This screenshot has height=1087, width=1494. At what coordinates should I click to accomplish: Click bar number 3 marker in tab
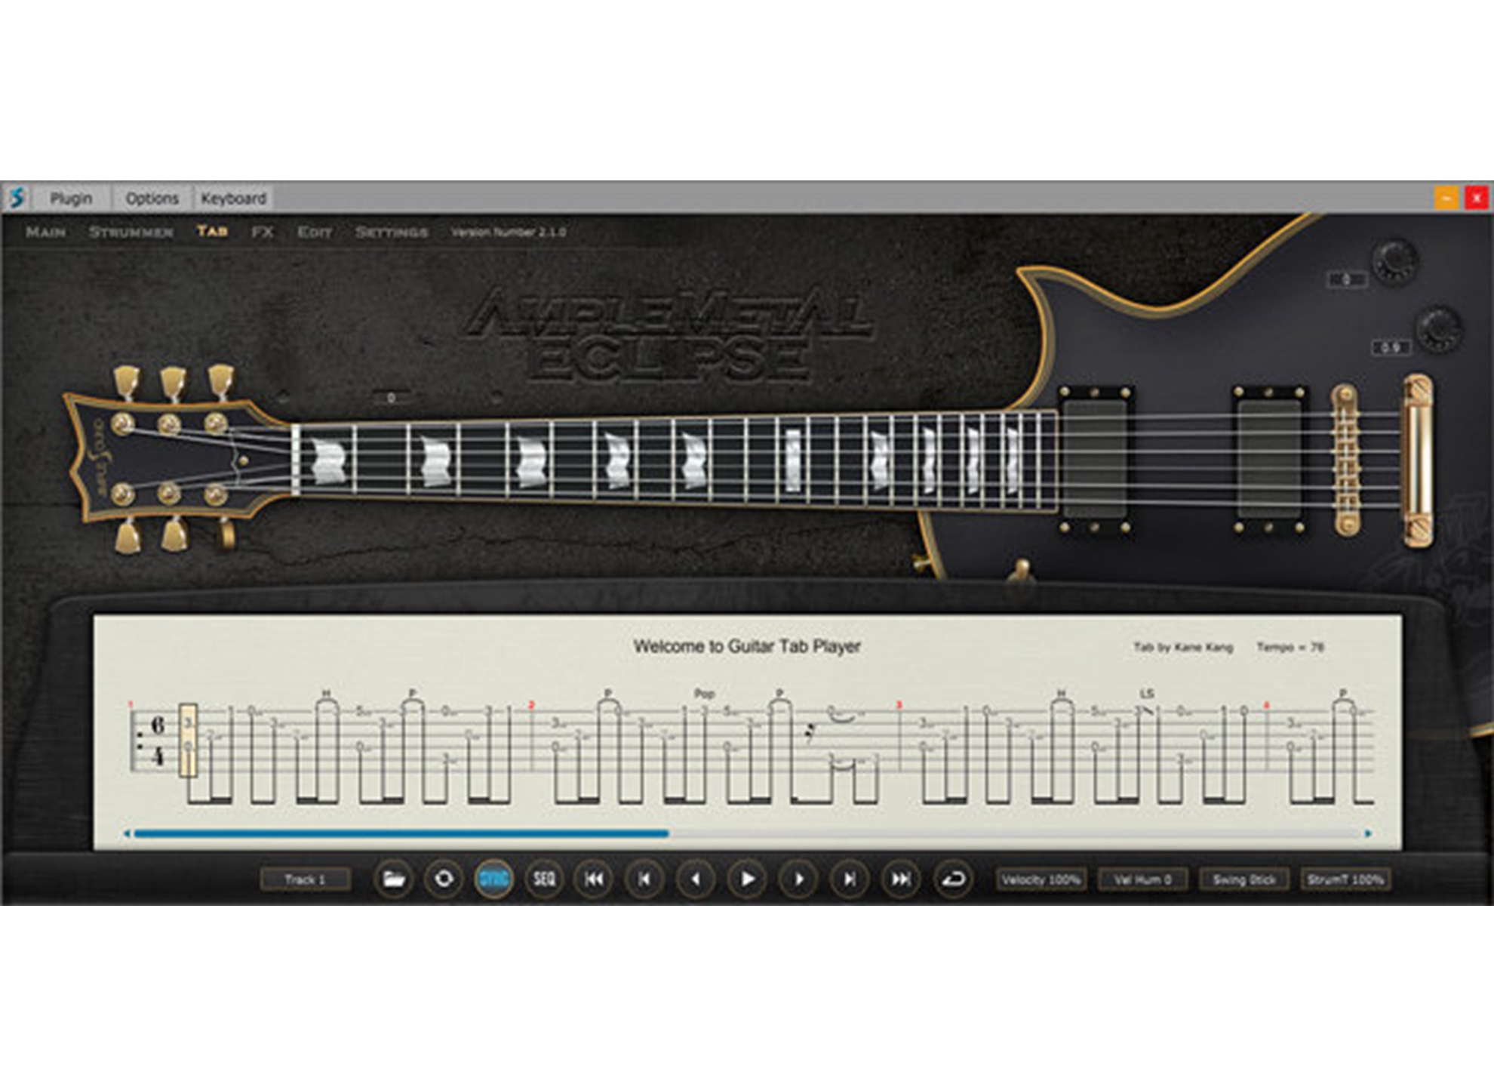coord(899,705)
